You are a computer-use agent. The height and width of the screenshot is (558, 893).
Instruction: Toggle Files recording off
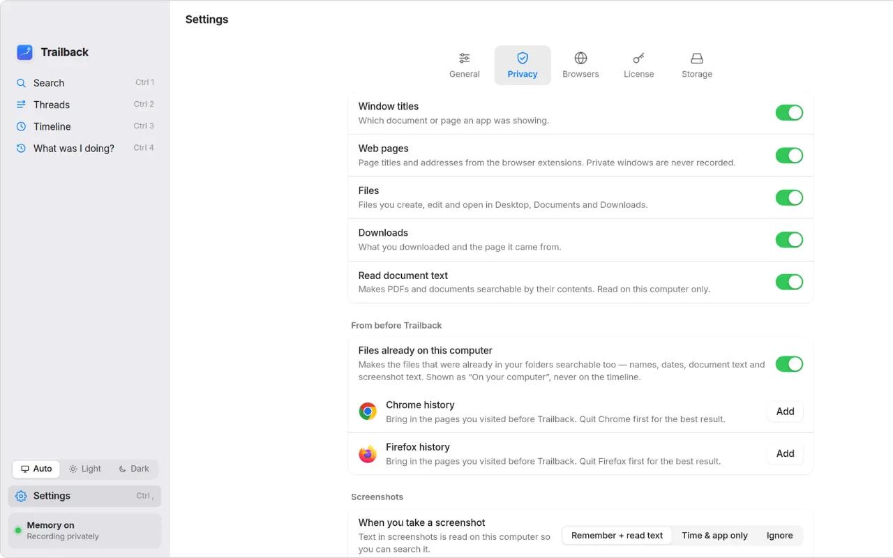point(789,197)
